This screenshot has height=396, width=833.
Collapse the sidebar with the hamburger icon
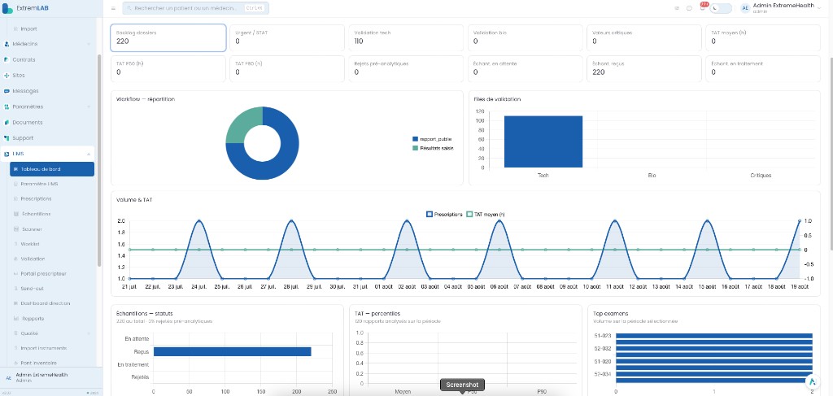point(113,8)
